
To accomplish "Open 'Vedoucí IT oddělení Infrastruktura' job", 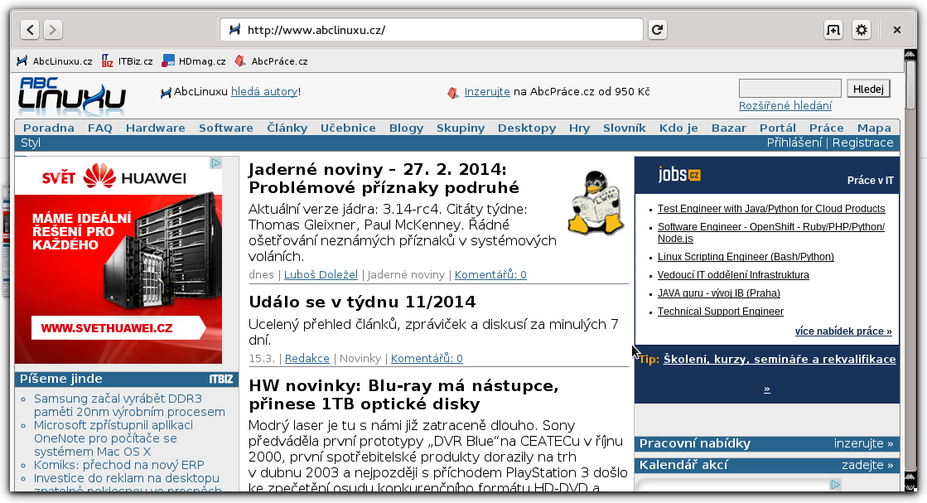I will (733, 275).
